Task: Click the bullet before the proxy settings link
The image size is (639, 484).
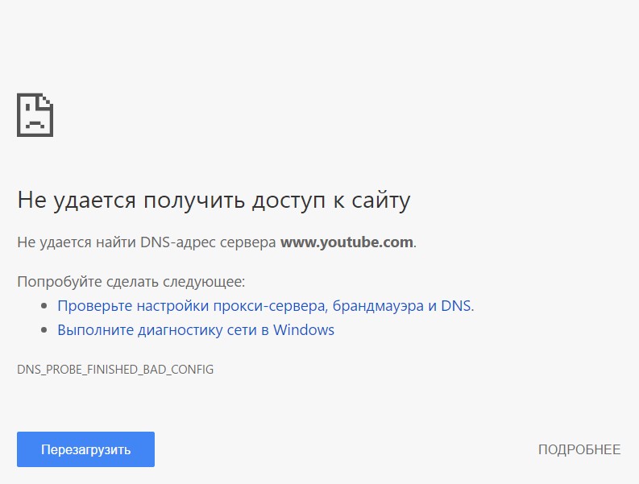Action: [x=44, y=305]
